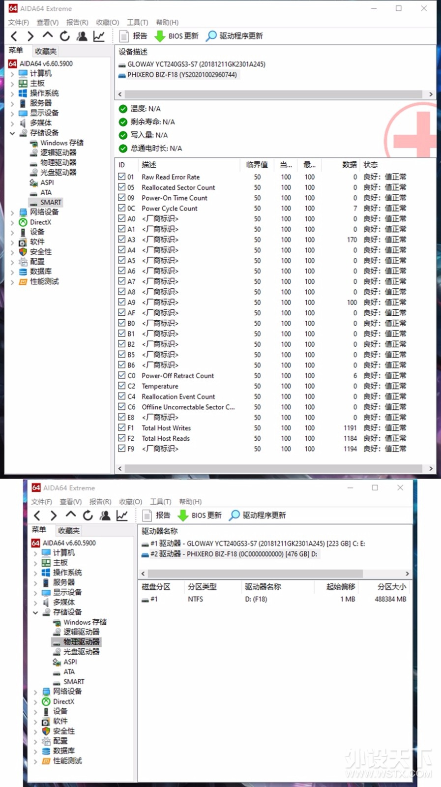Click the Forward arrow in the bottom AIDA64 window
This screenshot has width=441, height=787.
(54, 515)
